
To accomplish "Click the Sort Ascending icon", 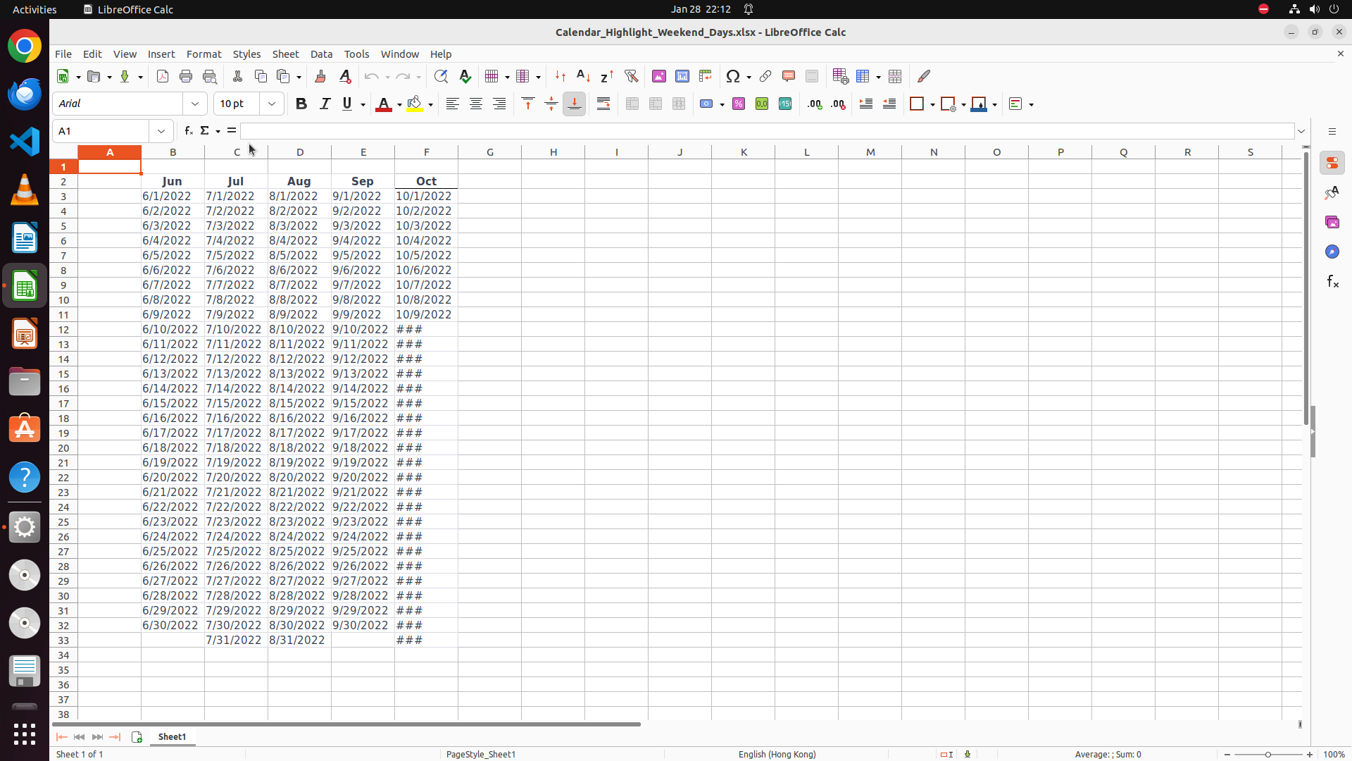I will click(x=584, y=76).
